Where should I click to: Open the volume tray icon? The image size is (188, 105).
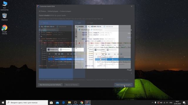click(x=167, y=103)
